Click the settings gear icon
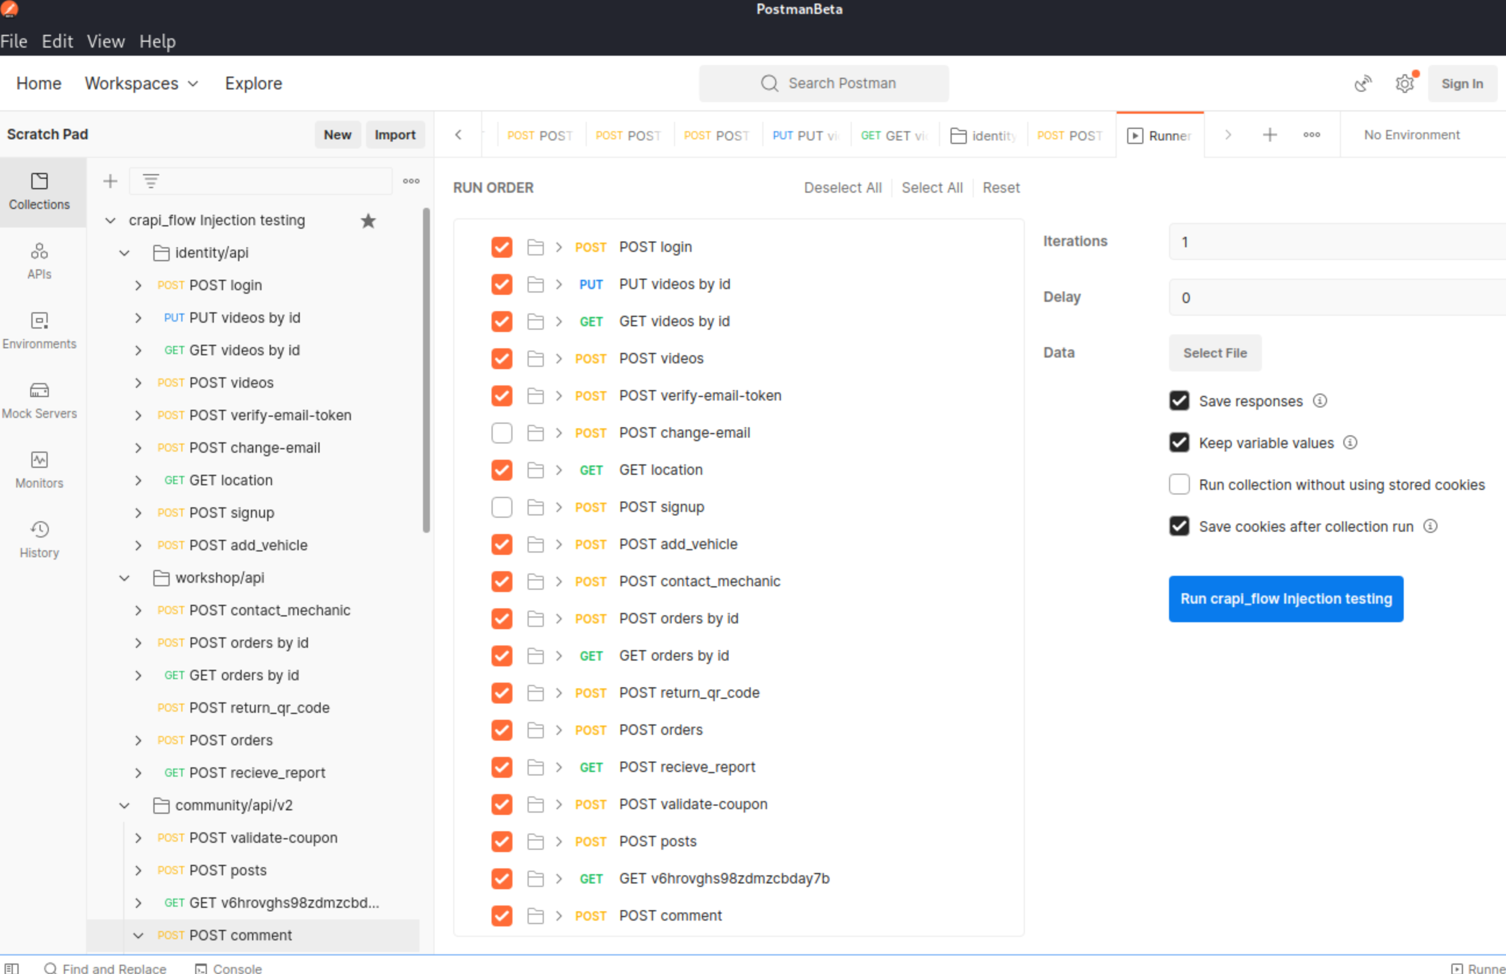 click(1404, 84)
